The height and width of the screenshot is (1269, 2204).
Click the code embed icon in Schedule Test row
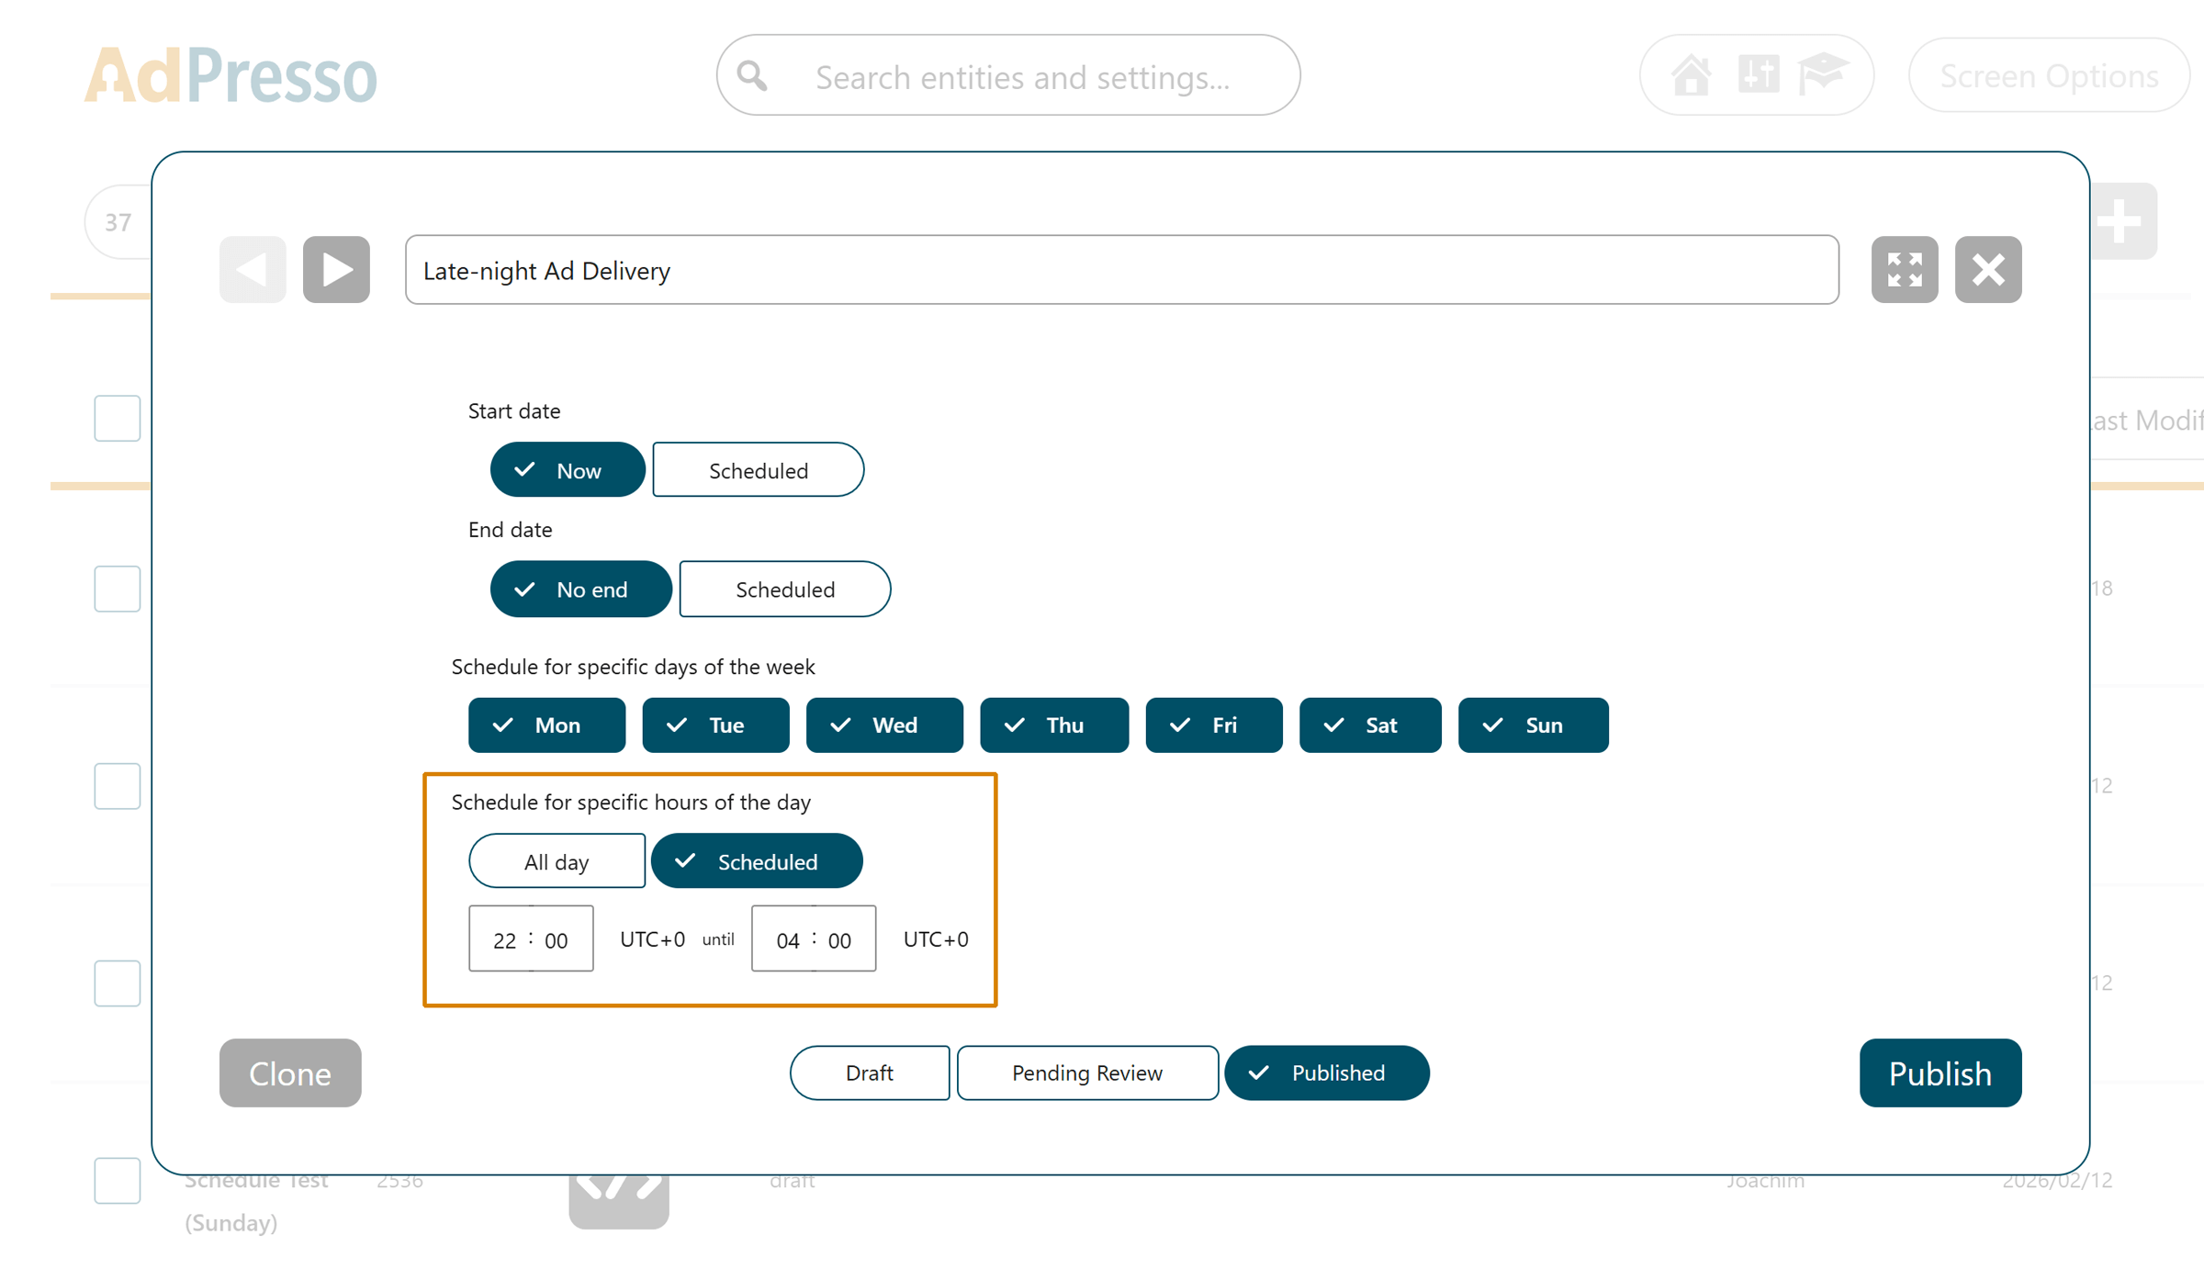tap(619, 1196)
